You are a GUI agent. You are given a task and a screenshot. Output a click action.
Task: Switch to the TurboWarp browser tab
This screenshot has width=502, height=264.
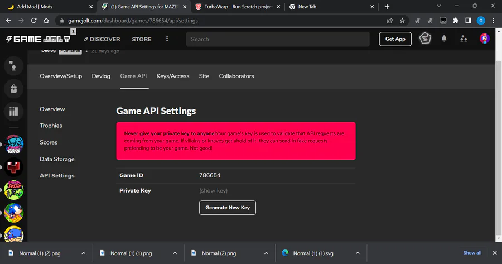239,7
